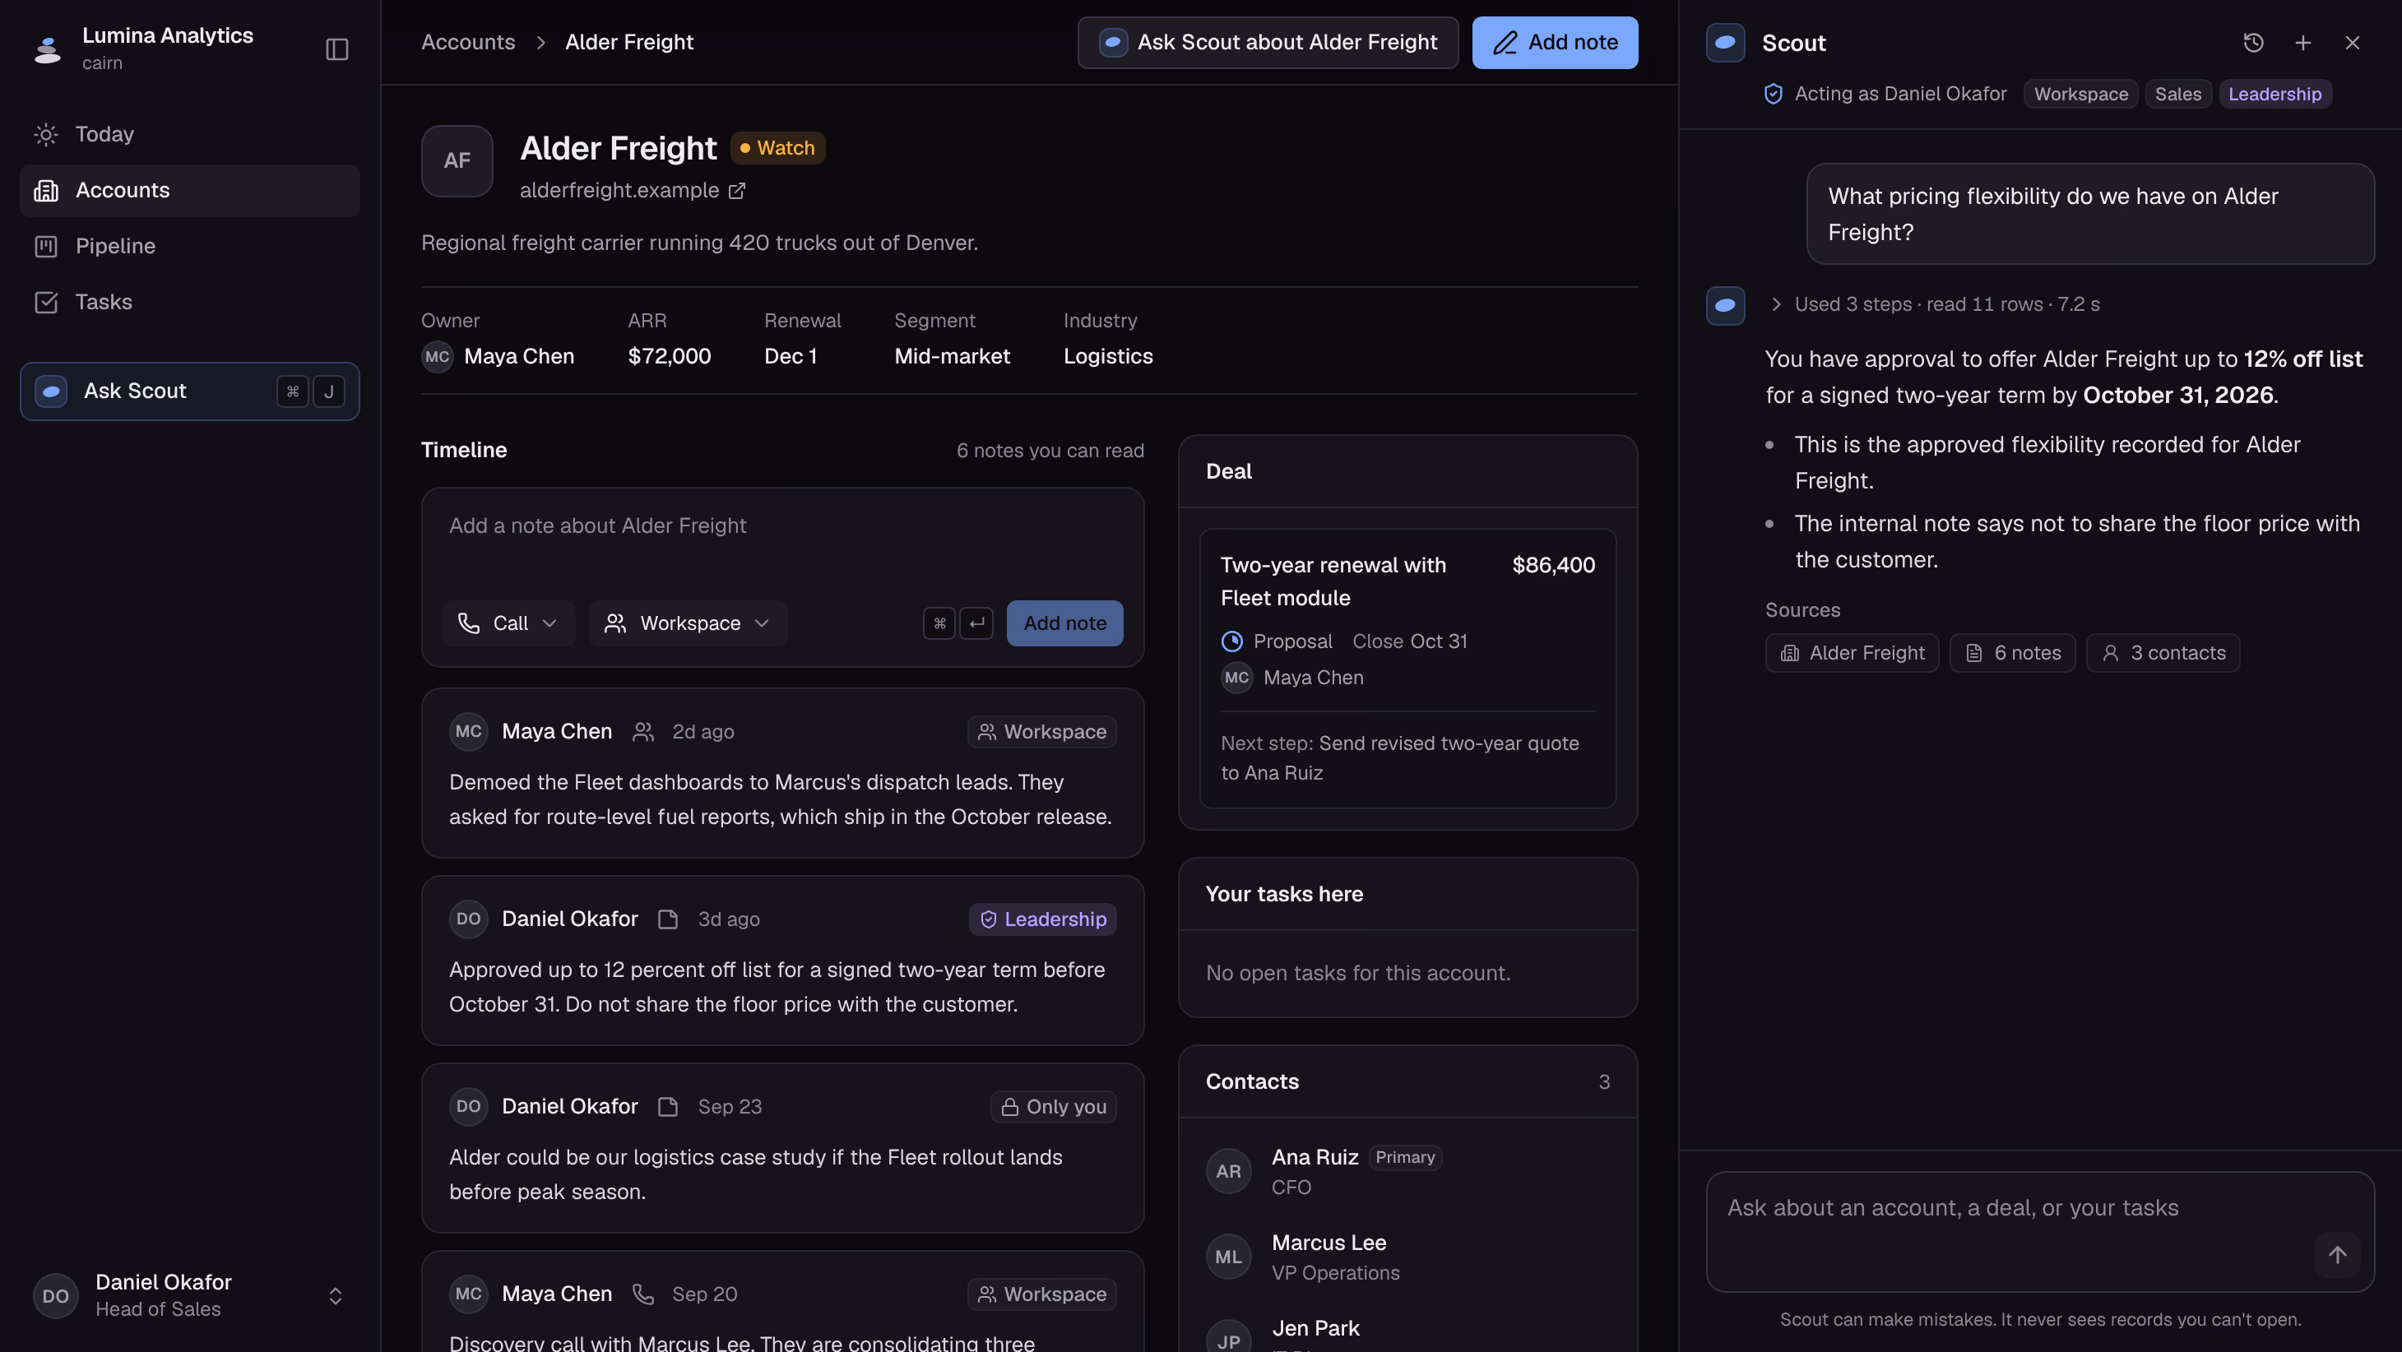This screenshot has height=1352, width=2402.
Task: Click the blue Add note button in header
Action: click(x=1555, y=43)
